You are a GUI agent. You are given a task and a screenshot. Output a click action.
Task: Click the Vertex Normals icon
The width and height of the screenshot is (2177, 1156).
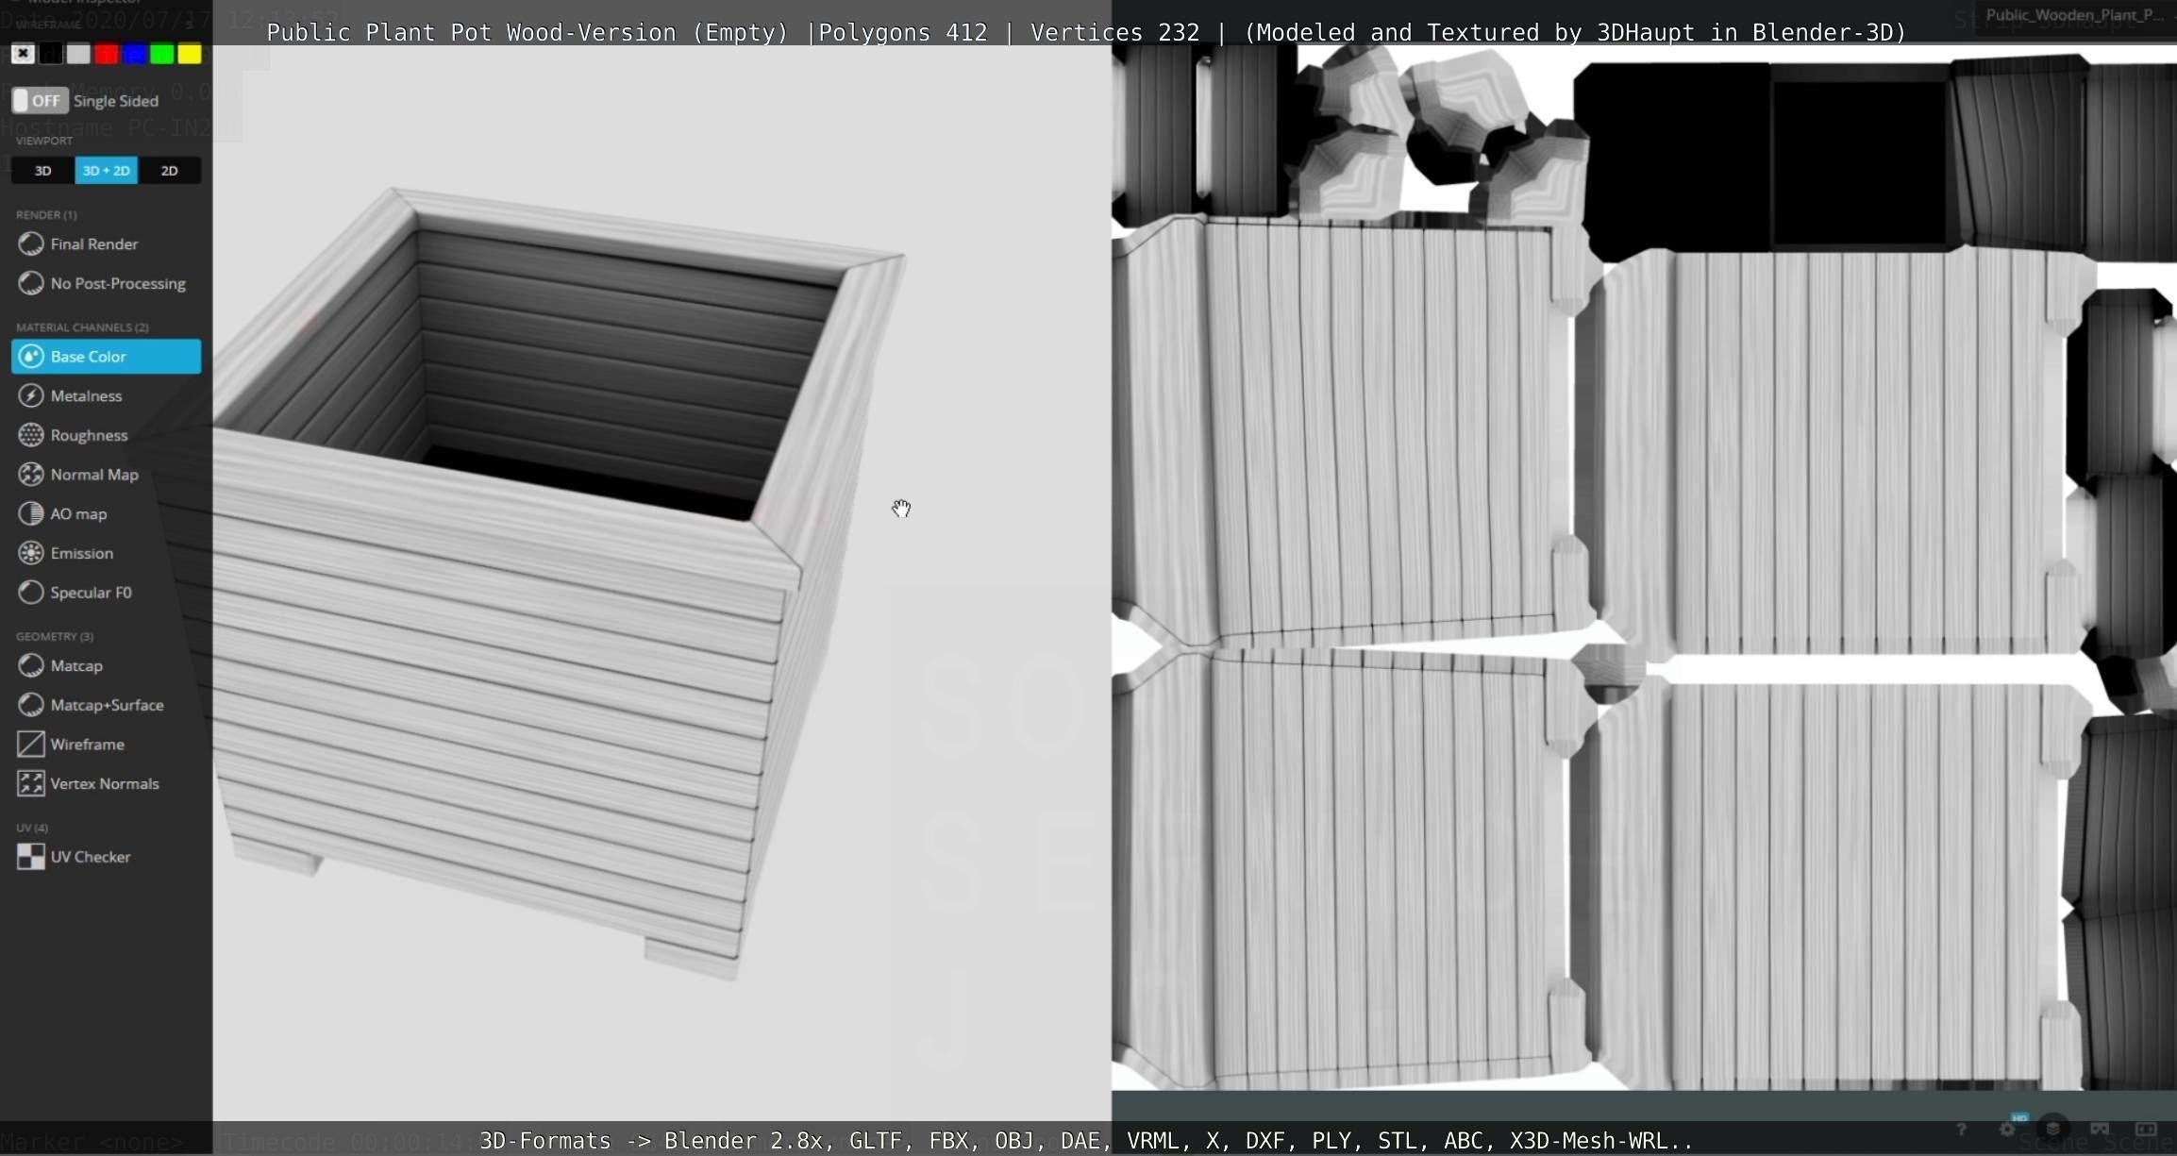click(31, 783)
